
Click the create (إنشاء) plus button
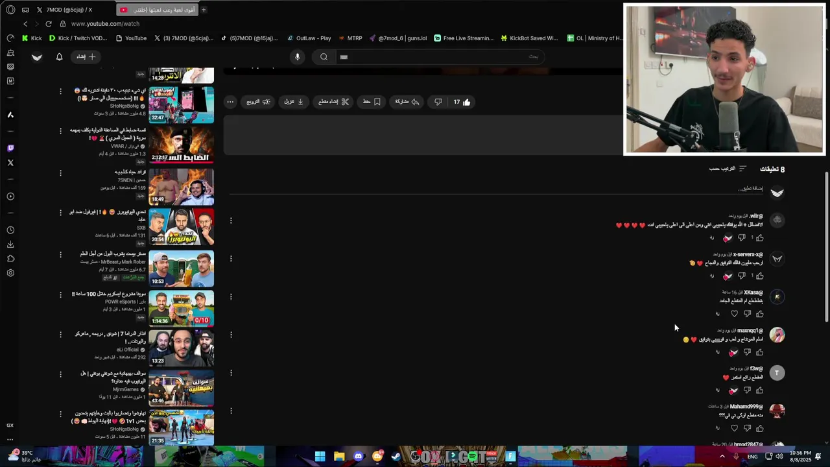(86, 57)
